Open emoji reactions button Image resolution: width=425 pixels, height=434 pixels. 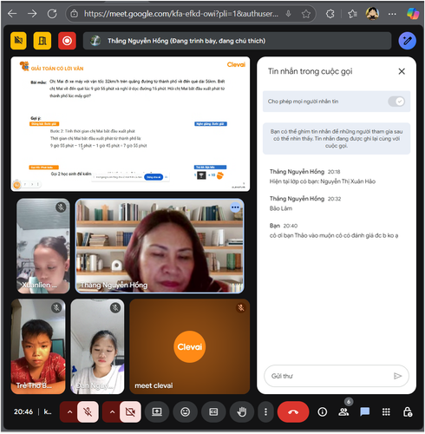click(185, 411)
